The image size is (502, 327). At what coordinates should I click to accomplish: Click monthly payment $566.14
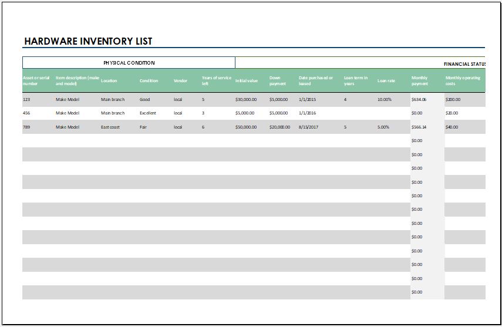pyautogui.click(x=419, y=127)
